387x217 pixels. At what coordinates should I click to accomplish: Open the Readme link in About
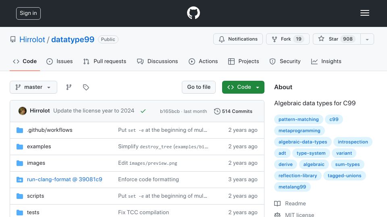tap(290, 203)
